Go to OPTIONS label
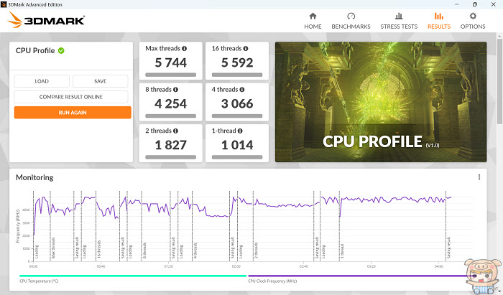The width and height of the screenshot is (503, 295). tap(473, 27)
